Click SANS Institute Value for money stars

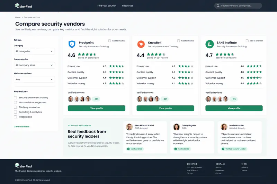point(254,84)
